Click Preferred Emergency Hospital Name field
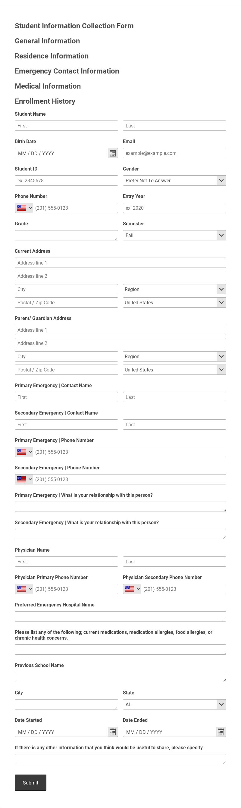Screen dimensions: 241x808 pyautogui.click(x=120, y=616)
